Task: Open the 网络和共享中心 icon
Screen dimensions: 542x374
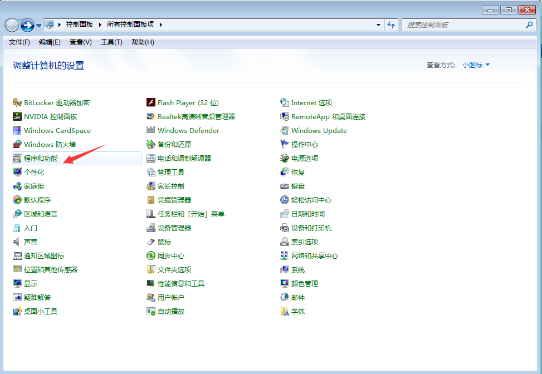Action: (x=284, y=255)
